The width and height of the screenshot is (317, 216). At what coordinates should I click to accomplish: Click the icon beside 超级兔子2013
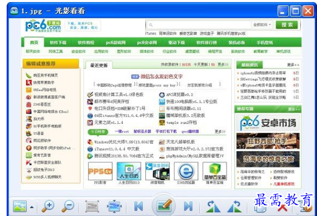click(x=29, y=169)
